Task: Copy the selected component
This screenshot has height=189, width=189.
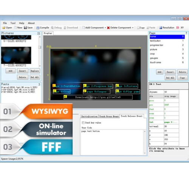Action: (141, 28)
